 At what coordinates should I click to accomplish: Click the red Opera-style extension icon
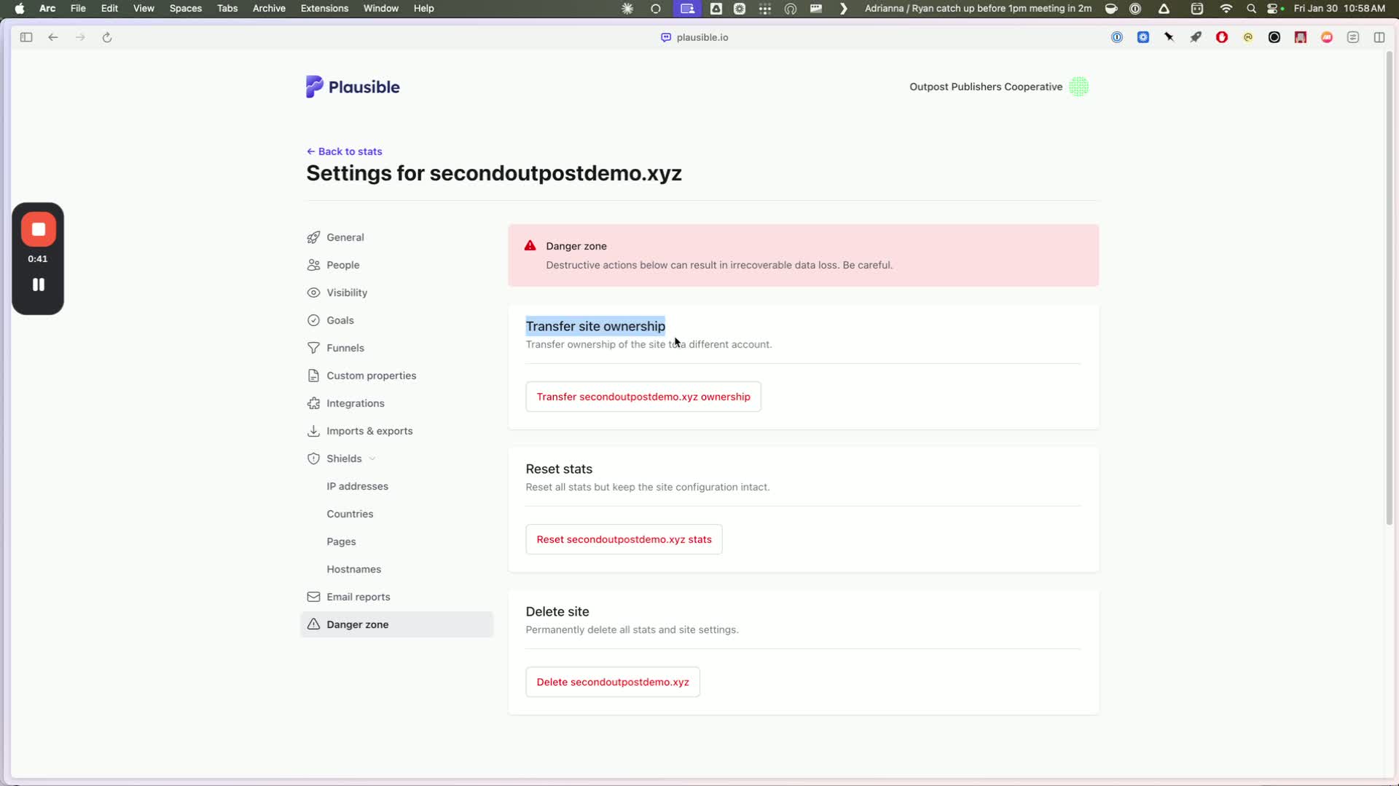tap(1222, 37)
